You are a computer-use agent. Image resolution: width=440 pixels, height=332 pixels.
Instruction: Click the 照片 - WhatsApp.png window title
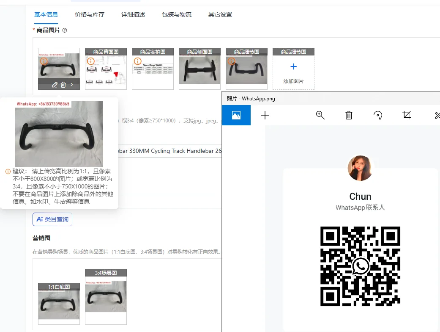[251, 99]
